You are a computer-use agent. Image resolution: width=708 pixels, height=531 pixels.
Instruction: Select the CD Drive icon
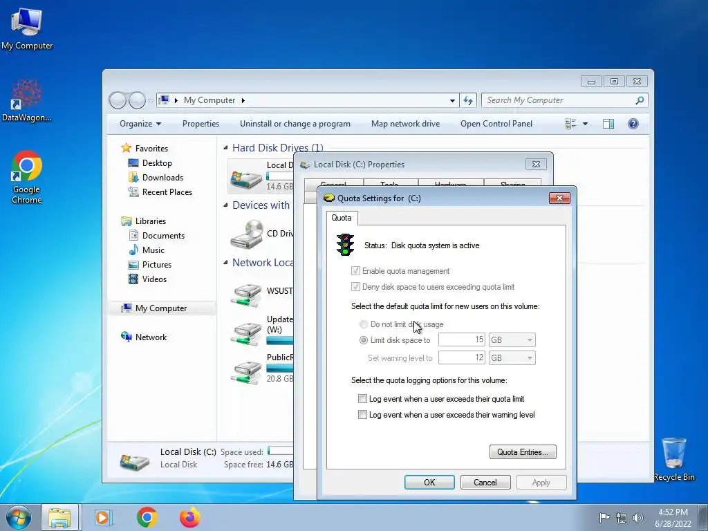click(x=247, y=234)
